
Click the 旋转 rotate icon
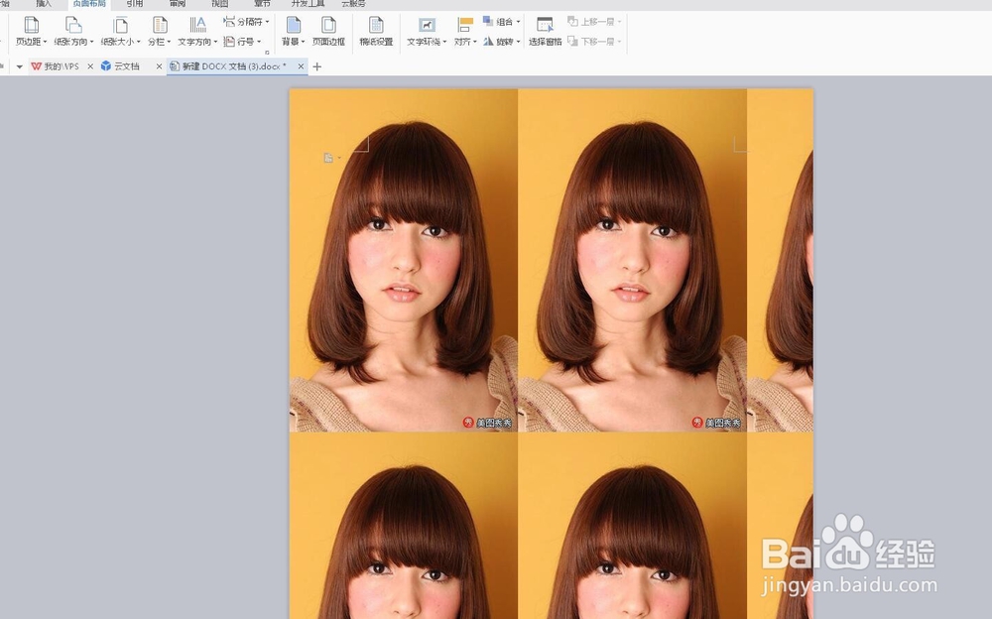point(488,41)
